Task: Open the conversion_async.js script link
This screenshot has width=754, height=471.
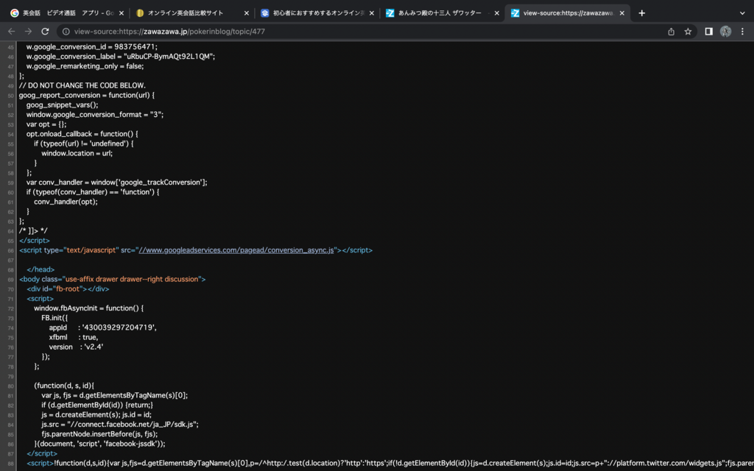Action: click(x=237, y=250)
